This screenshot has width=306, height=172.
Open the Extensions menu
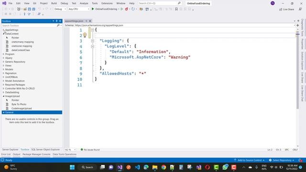[x=107, y=3]
